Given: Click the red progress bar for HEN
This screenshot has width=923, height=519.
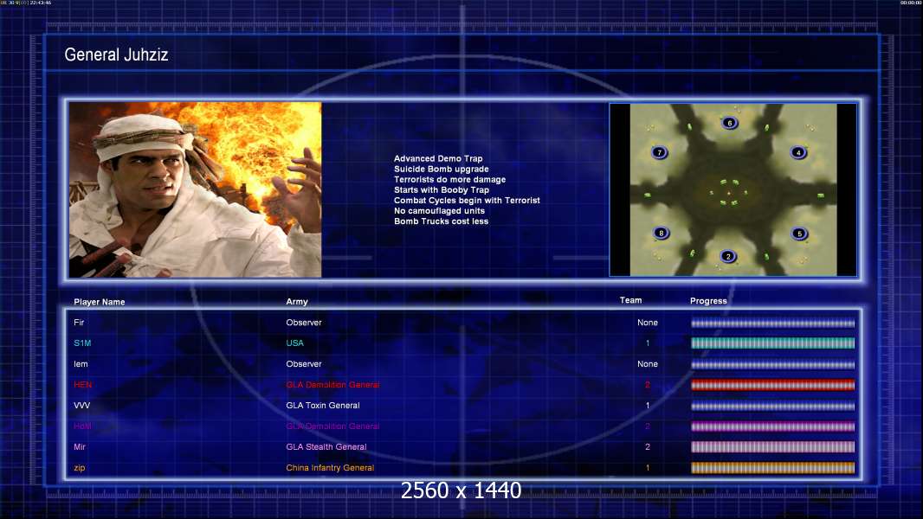Looking at the screenshot, I should [773, 385].
